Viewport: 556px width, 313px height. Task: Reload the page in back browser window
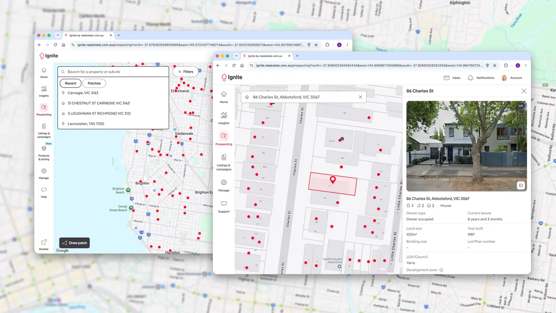click(55, 45)
